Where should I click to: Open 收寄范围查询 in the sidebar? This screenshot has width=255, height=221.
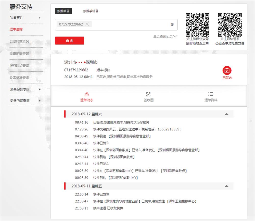coord(19,54)
